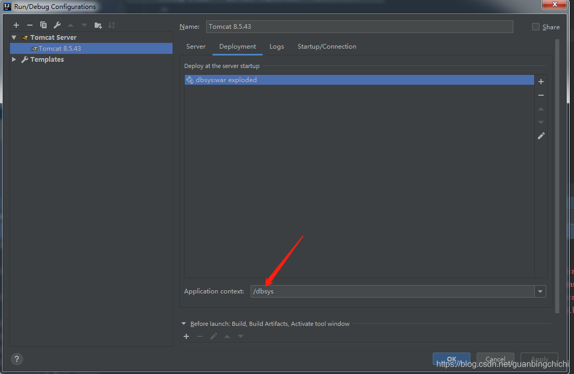The width and height of the screenshot is (574, 374).
Task: Move deployment artifact up arrow
Action: point(541,109)
